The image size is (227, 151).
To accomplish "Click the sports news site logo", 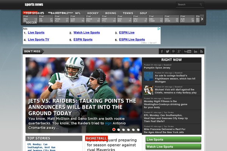I will [34, 5].
